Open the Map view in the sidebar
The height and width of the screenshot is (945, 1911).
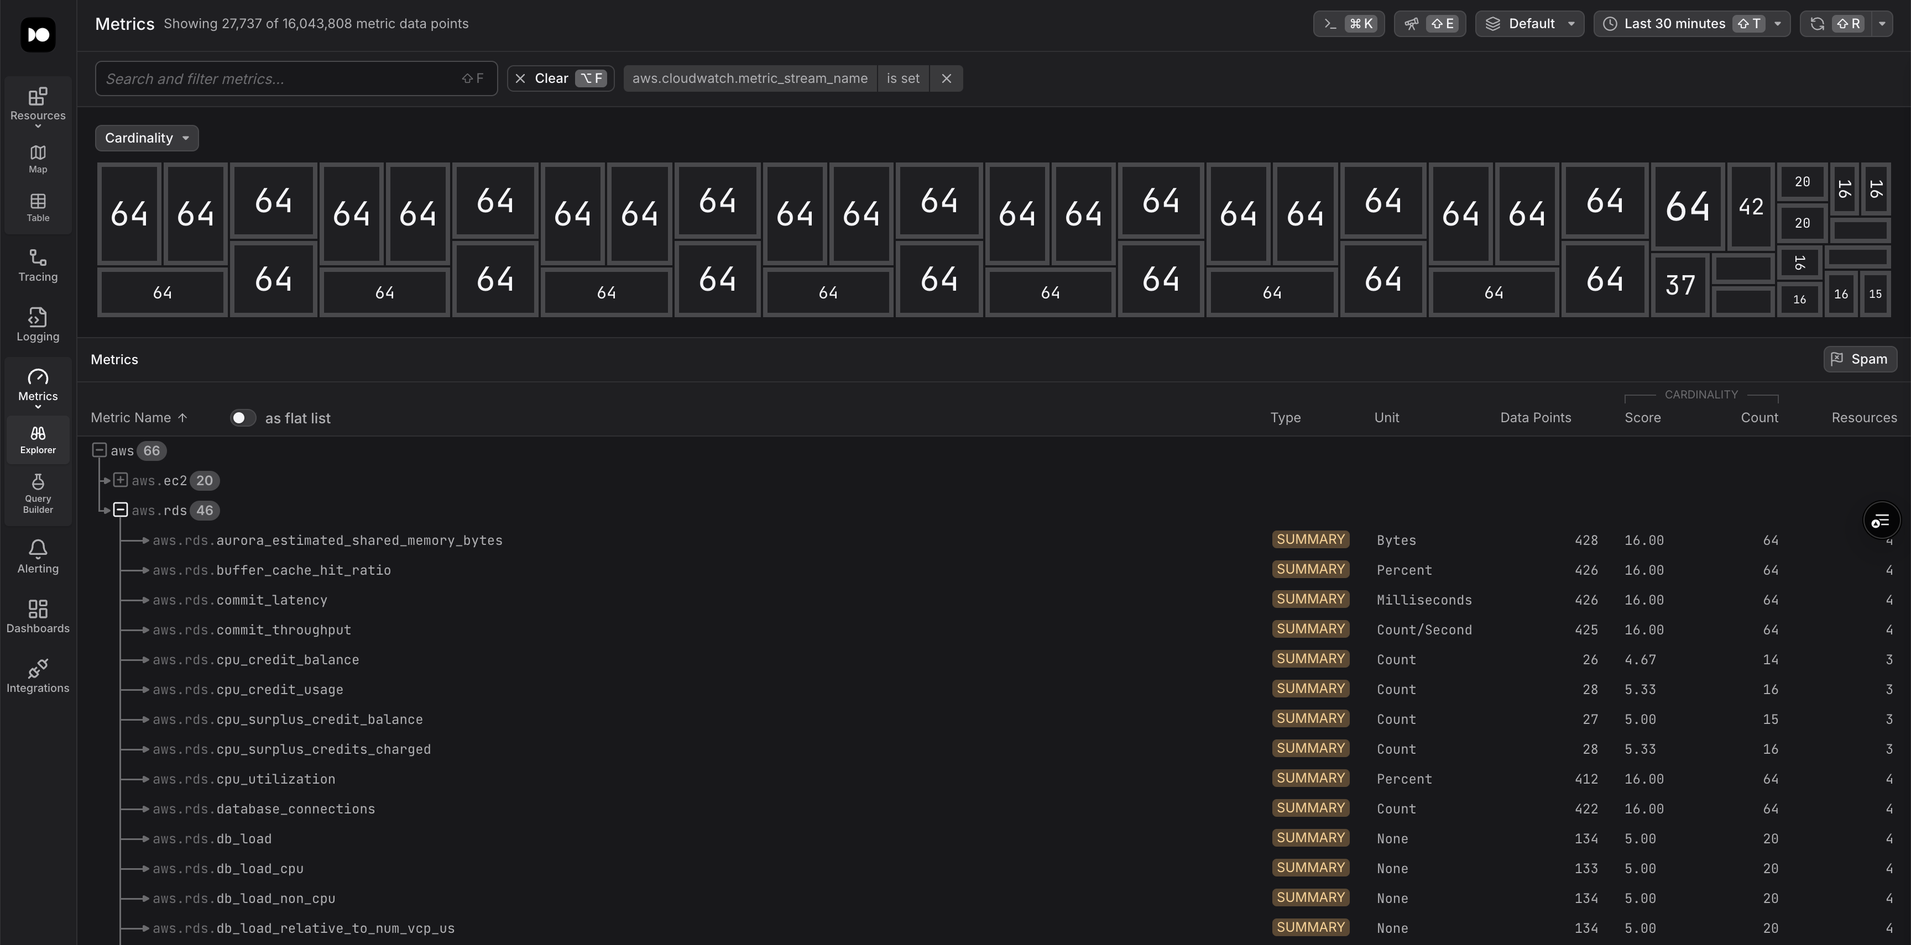pyautogui.click(x=38, y=159)
